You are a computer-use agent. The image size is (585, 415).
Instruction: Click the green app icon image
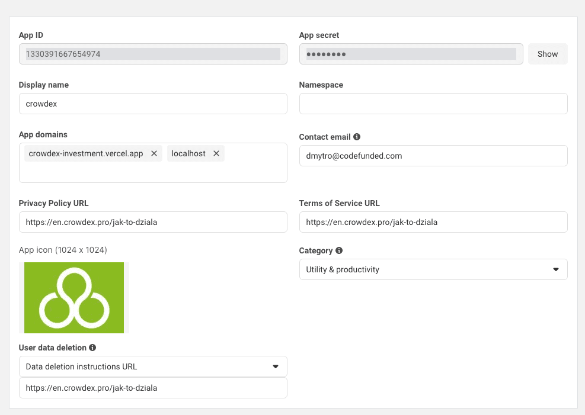click(x=74, y=297)
